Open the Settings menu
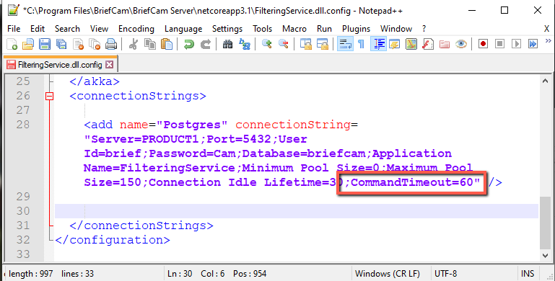This screenshot has width=555, height=281. tap(227, 29)
